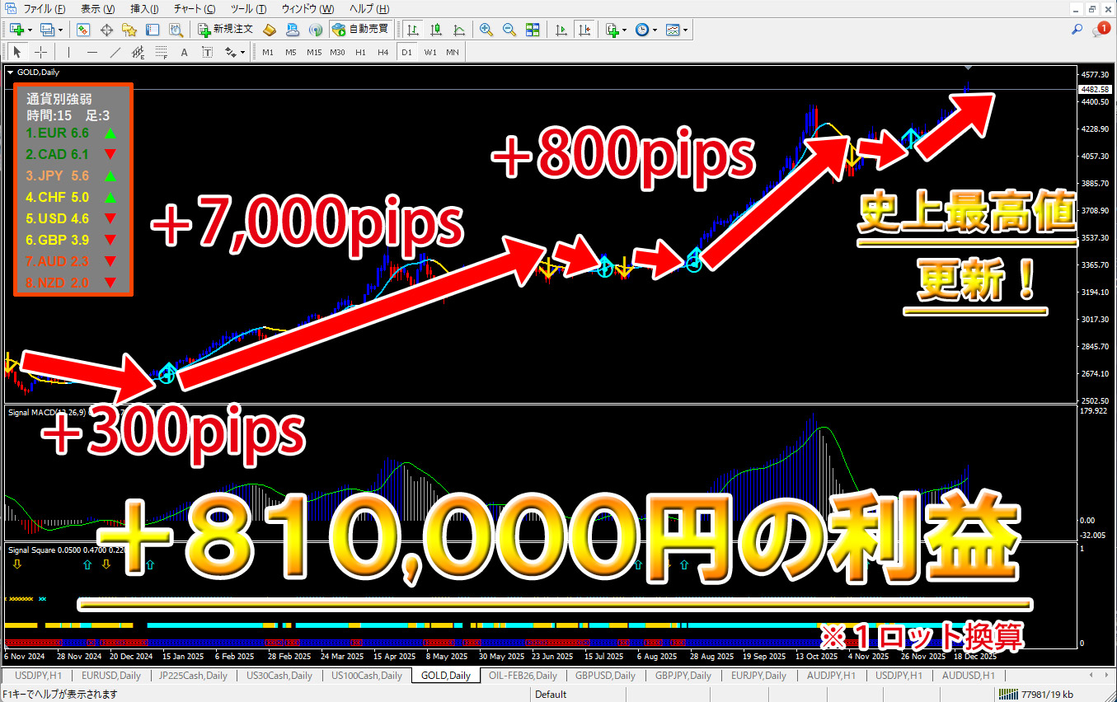Open the tile windows layout icon

(x=533, y=30)
